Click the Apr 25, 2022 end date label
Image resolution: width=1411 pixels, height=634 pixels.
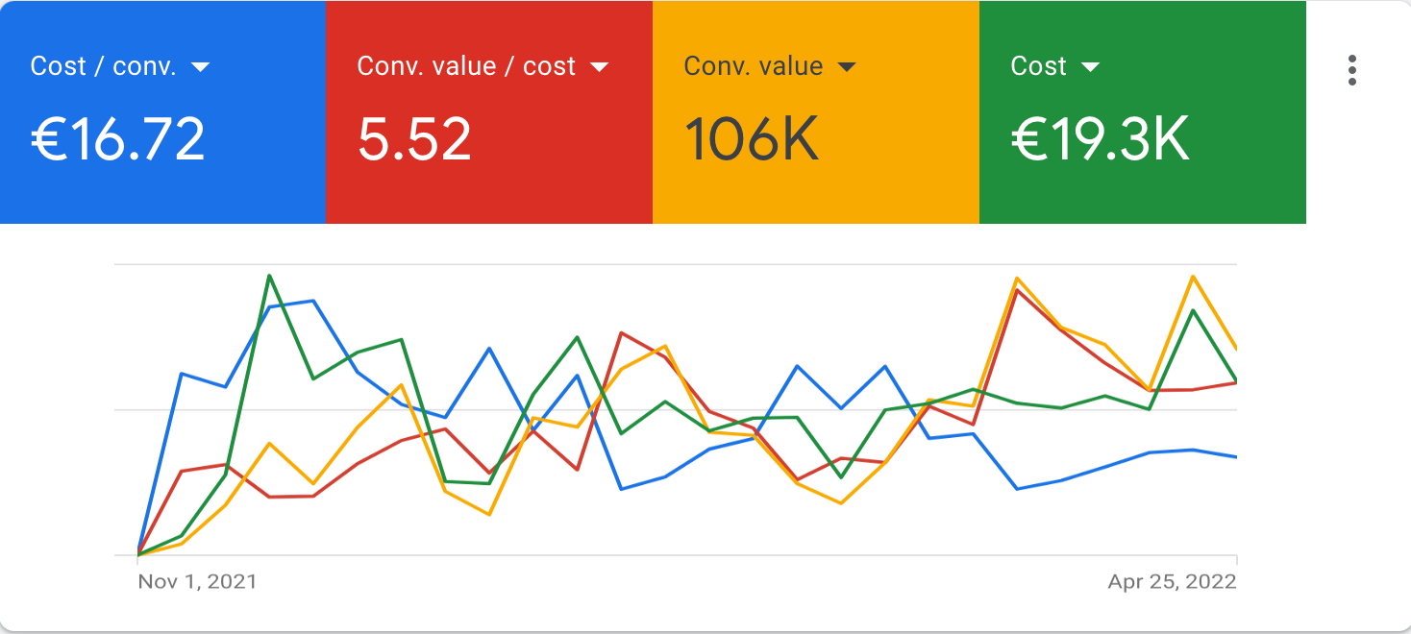1172,581
